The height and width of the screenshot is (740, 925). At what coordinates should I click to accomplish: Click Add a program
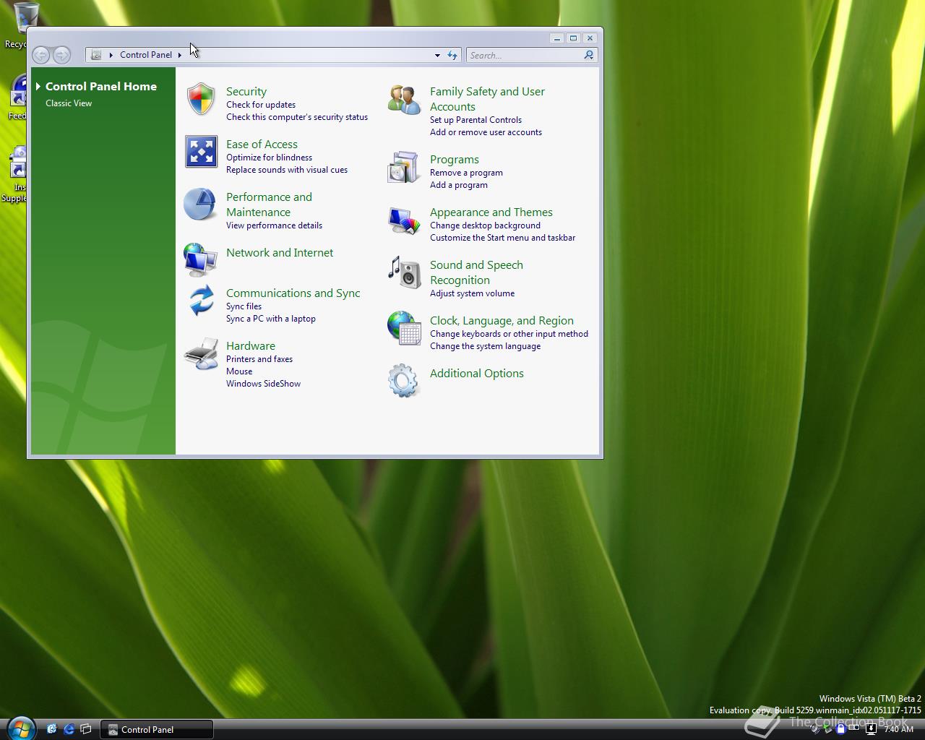458,185
